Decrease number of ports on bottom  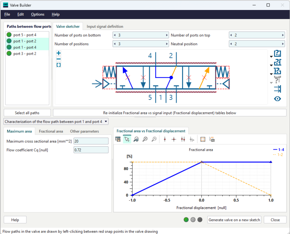click(115, 35)
